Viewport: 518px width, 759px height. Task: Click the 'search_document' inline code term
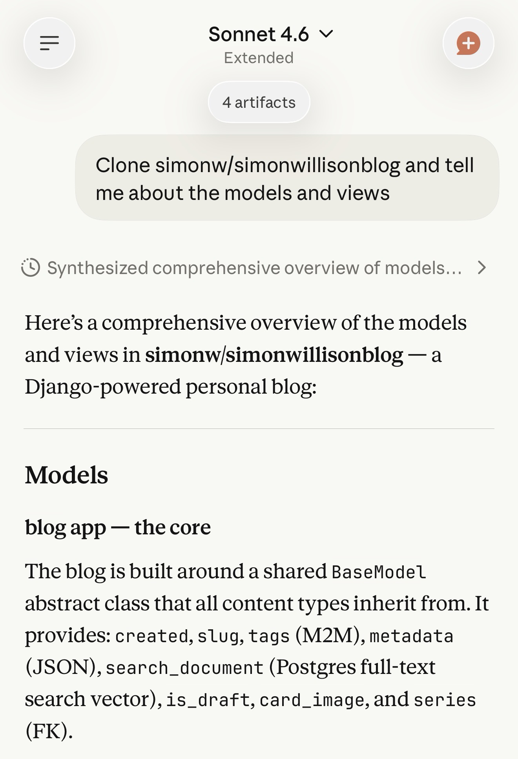(184, 668)
